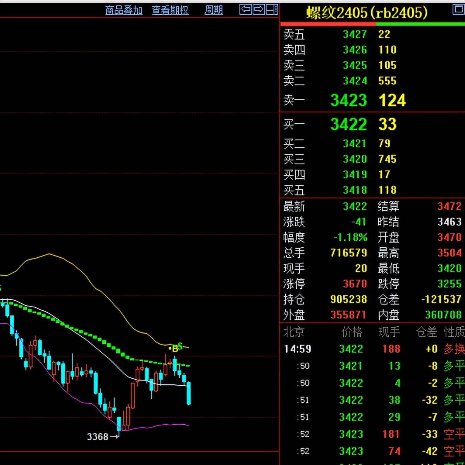
Task: Open the 周期 period menu
Action: (214, 10)
